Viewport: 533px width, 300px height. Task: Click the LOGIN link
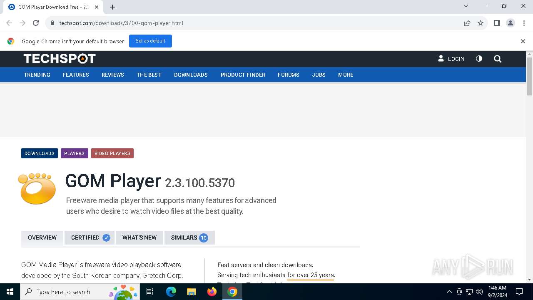pos(456,59)
